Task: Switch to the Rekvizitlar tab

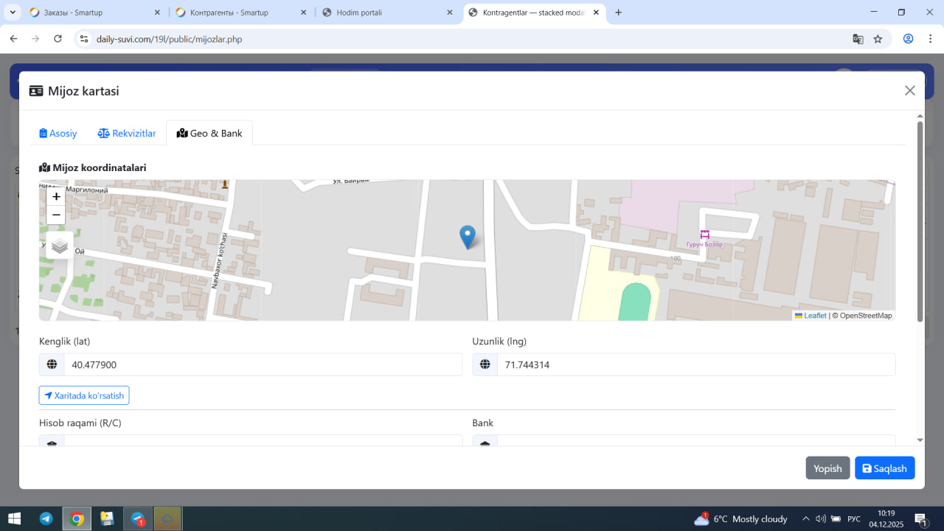Action: pyautogui.click(x=127, y=133)
